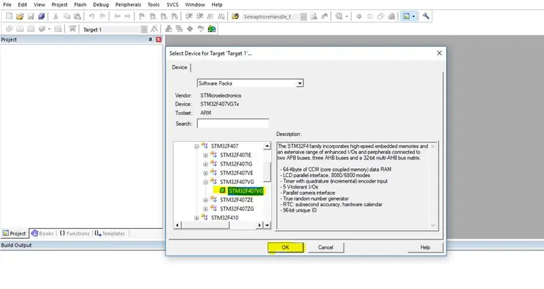Click the Paste clipboard icon

coord(78,16)
